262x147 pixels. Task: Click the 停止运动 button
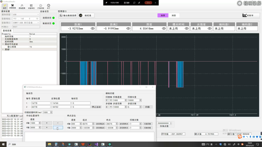click(x=96, y=107)
